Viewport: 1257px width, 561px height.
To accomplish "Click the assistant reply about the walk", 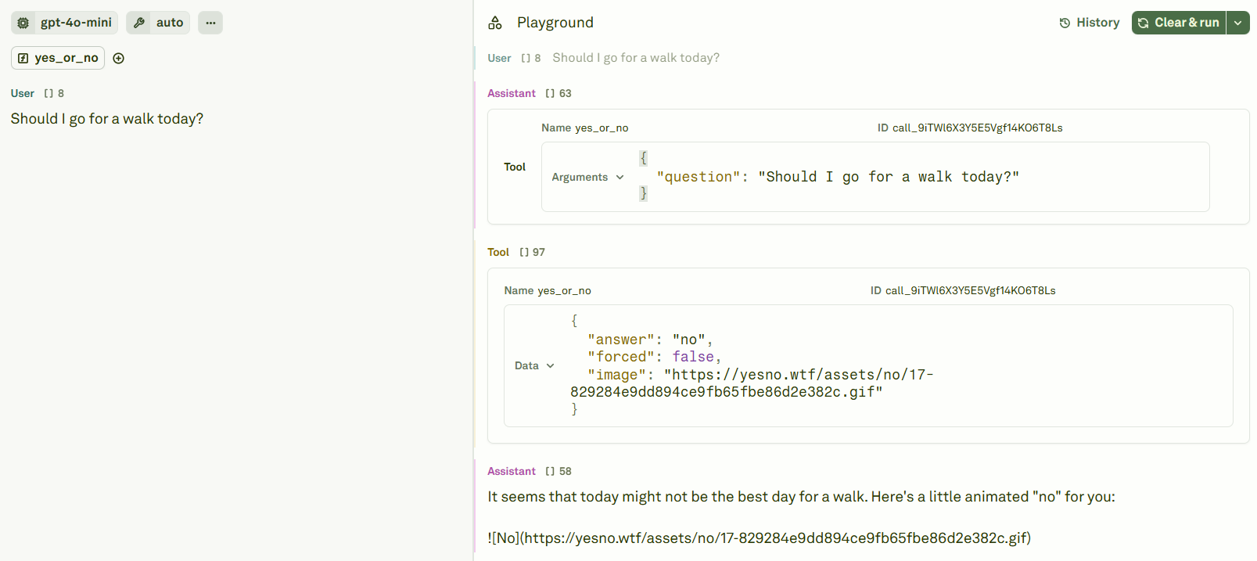I will click(801, 497).
